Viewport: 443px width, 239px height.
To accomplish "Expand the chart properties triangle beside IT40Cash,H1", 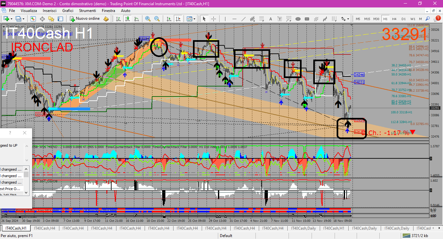I will coord(4,27).
